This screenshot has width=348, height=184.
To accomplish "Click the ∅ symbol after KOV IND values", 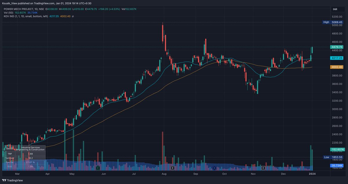I will pyautogui.click(x=72, y=17).
